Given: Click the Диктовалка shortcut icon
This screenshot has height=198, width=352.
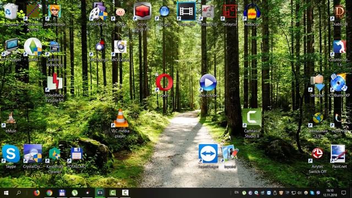Looking at the screenshot, I should tap(54, 12).
